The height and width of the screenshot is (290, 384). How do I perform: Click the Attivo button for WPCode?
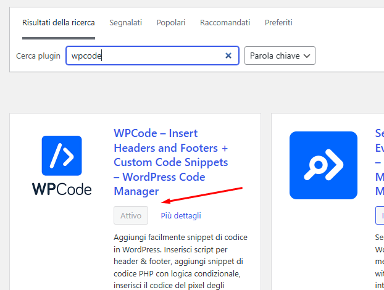pyautogui.click(x=131, y=215)
